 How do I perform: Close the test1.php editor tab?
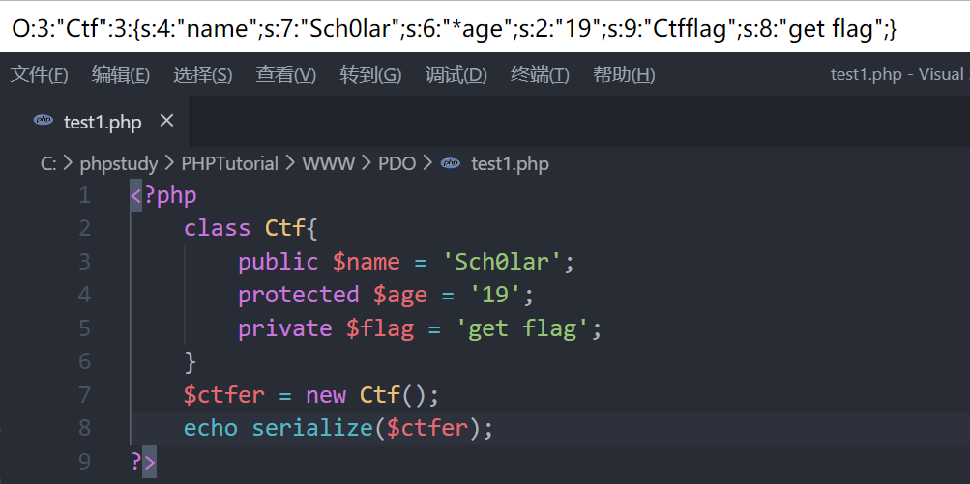click(166, 121)
